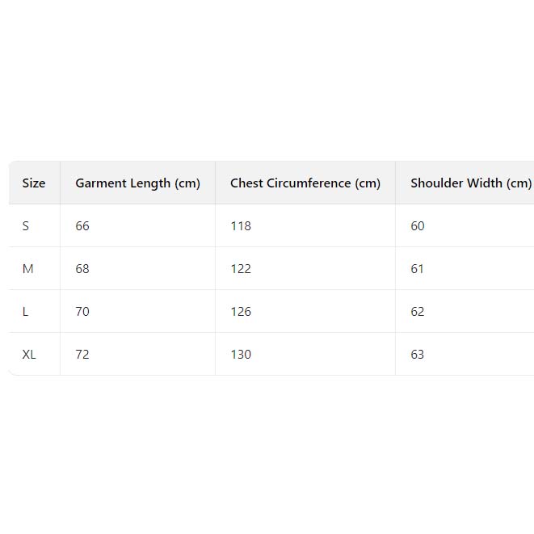Select the M size cell
534x534 pixels.
28,269
